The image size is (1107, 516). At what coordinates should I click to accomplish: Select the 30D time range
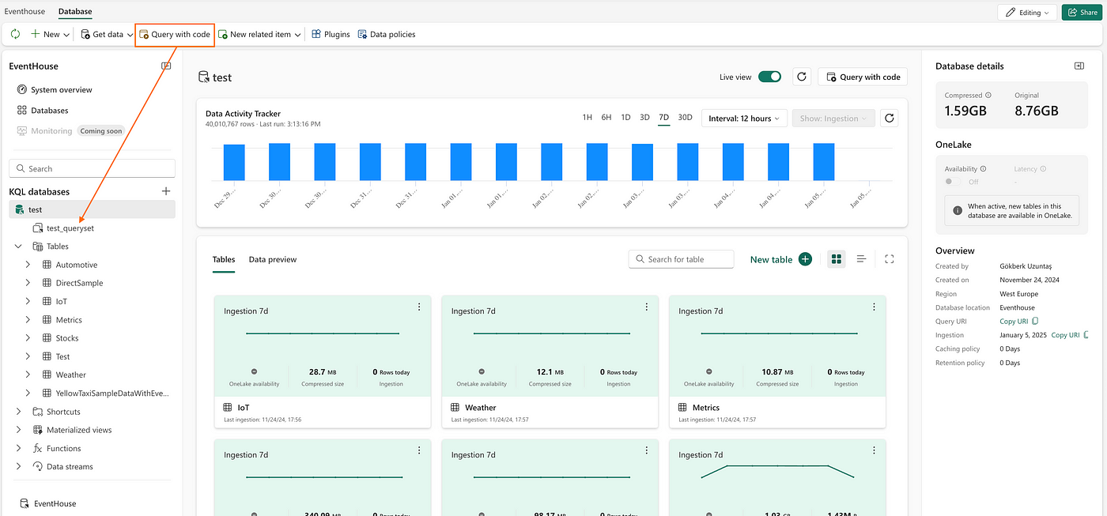click(685, 118)
